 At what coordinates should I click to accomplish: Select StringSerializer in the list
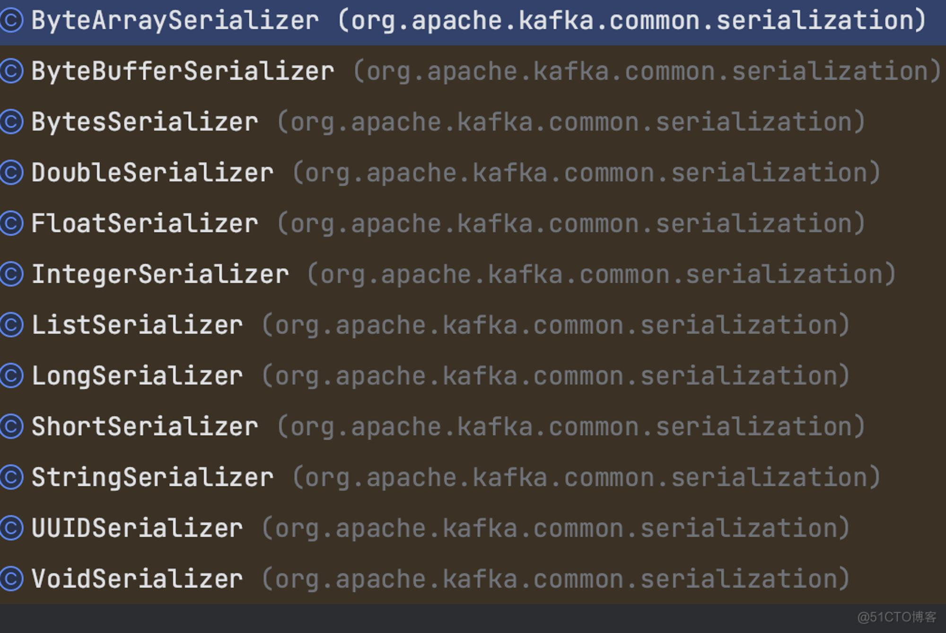(473, 477)
